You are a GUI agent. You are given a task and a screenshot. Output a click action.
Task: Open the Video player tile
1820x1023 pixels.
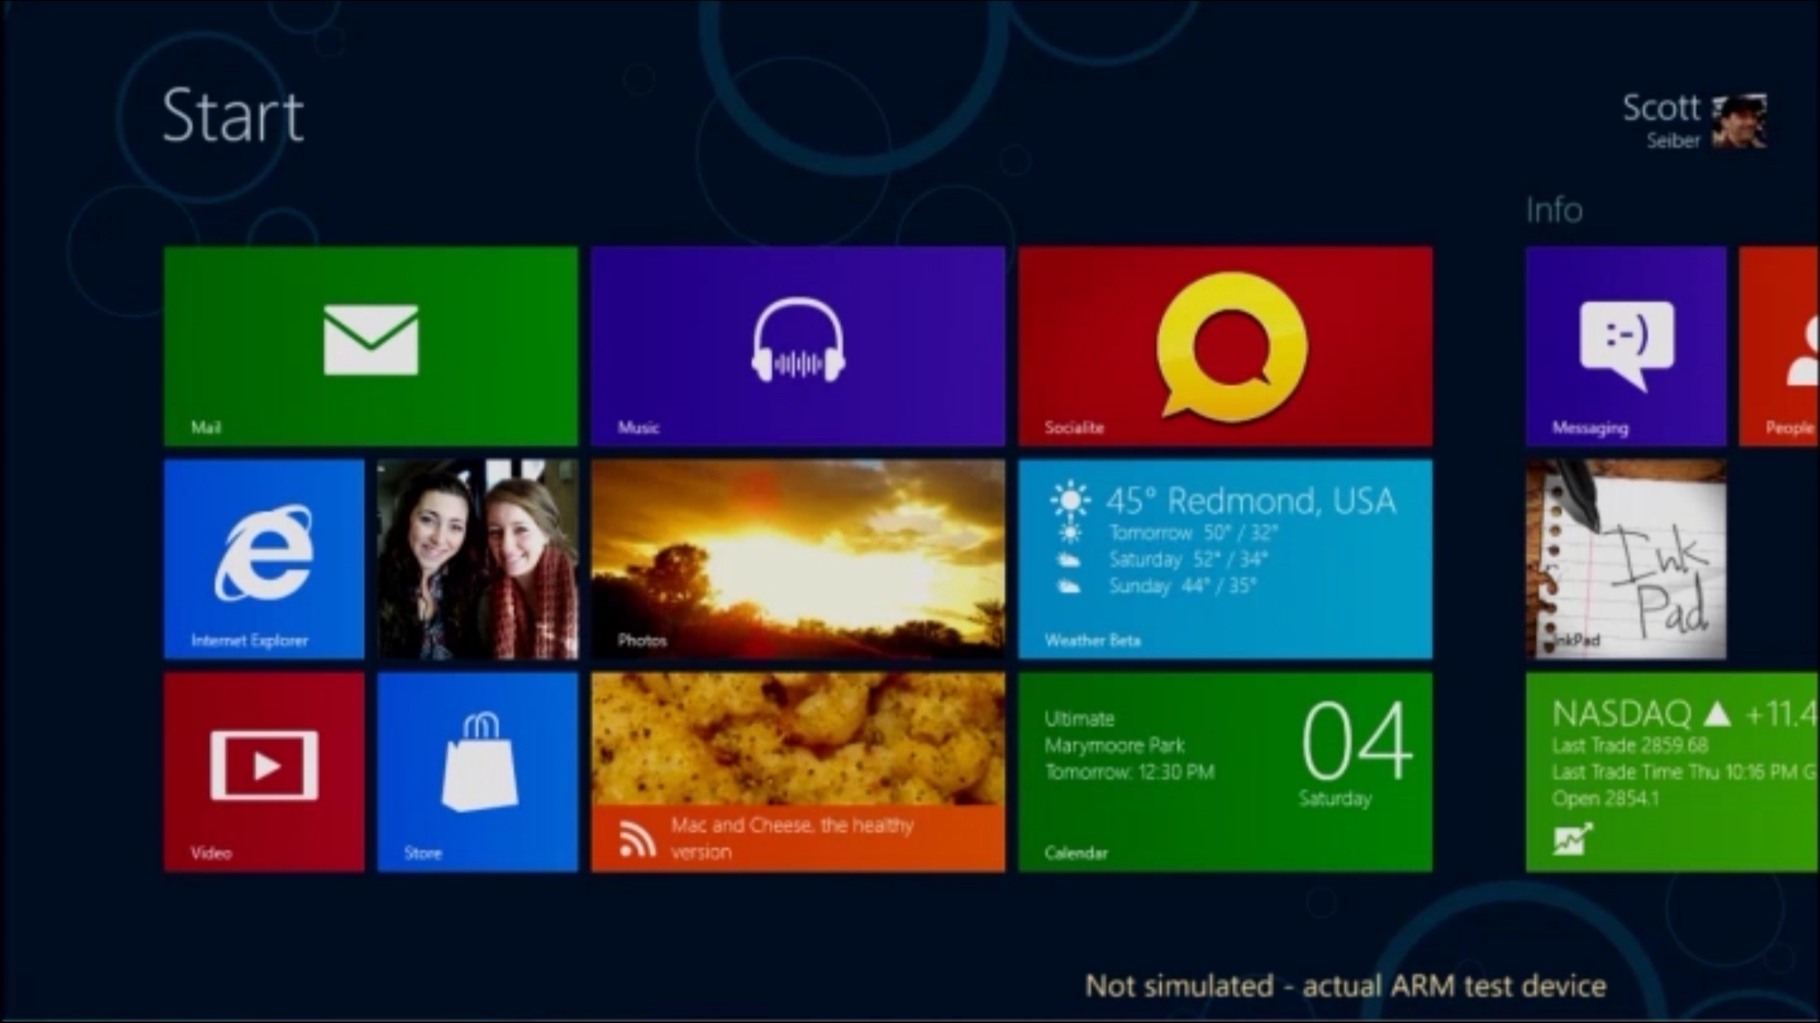[x=264, y=772]
